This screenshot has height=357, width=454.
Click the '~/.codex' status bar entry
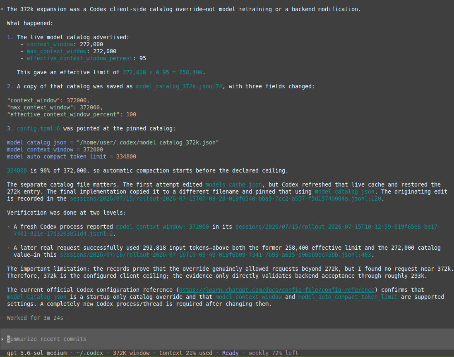point(90,353)
